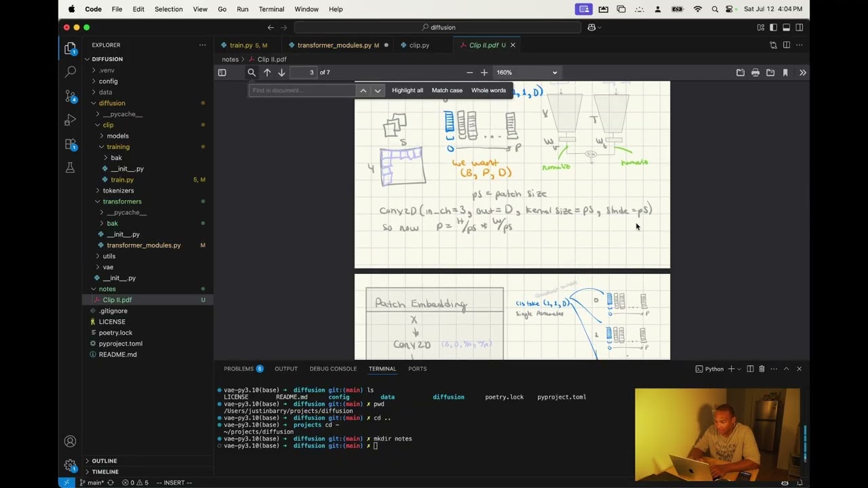This screenshot has width=868, height=488.
Task: Open the 160% zoom dropdown
Action: click(527, 73)
